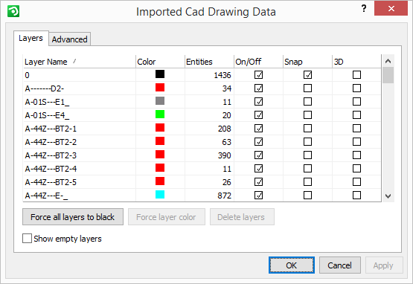
Task: Click the Cancel button
Action: (340, 265)
